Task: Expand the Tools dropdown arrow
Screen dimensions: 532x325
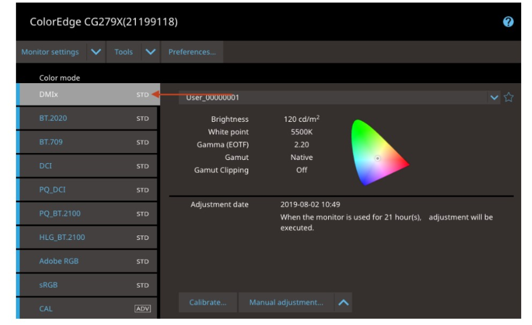Action: coord(150,52)
